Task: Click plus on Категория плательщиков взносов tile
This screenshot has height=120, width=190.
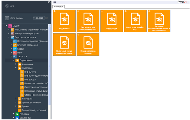Action: 149,11
